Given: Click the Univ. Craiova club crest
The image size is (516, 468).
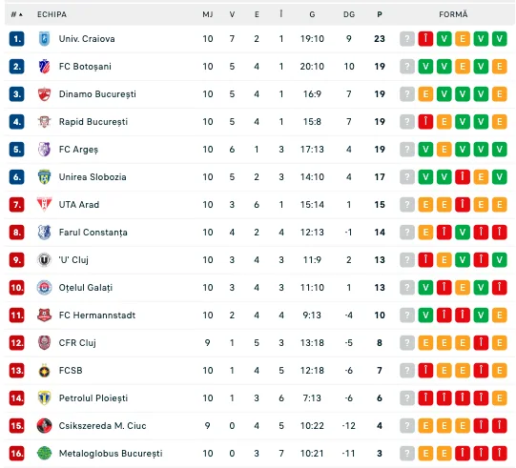Looking at the screenshot, I should (44, 39).
